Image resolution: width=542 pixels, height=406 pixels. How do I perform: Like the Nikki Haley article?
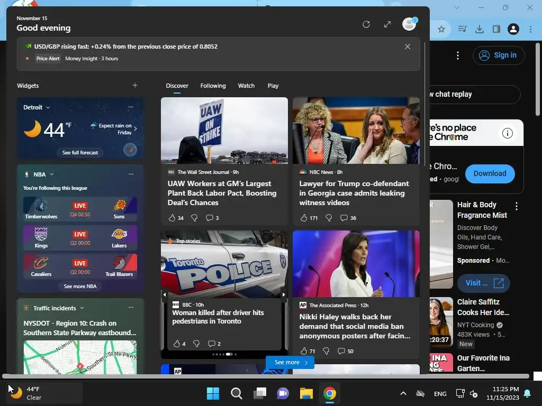[304, 351]
